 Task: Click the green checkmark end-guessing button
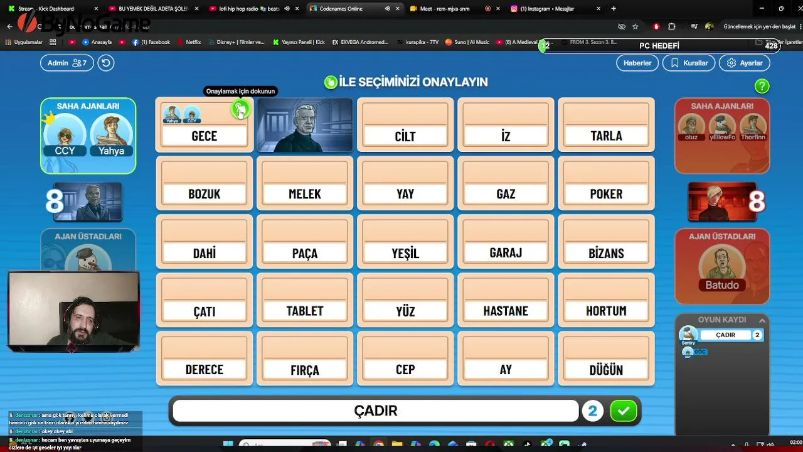pyautogui.click(x=624, y=411)
